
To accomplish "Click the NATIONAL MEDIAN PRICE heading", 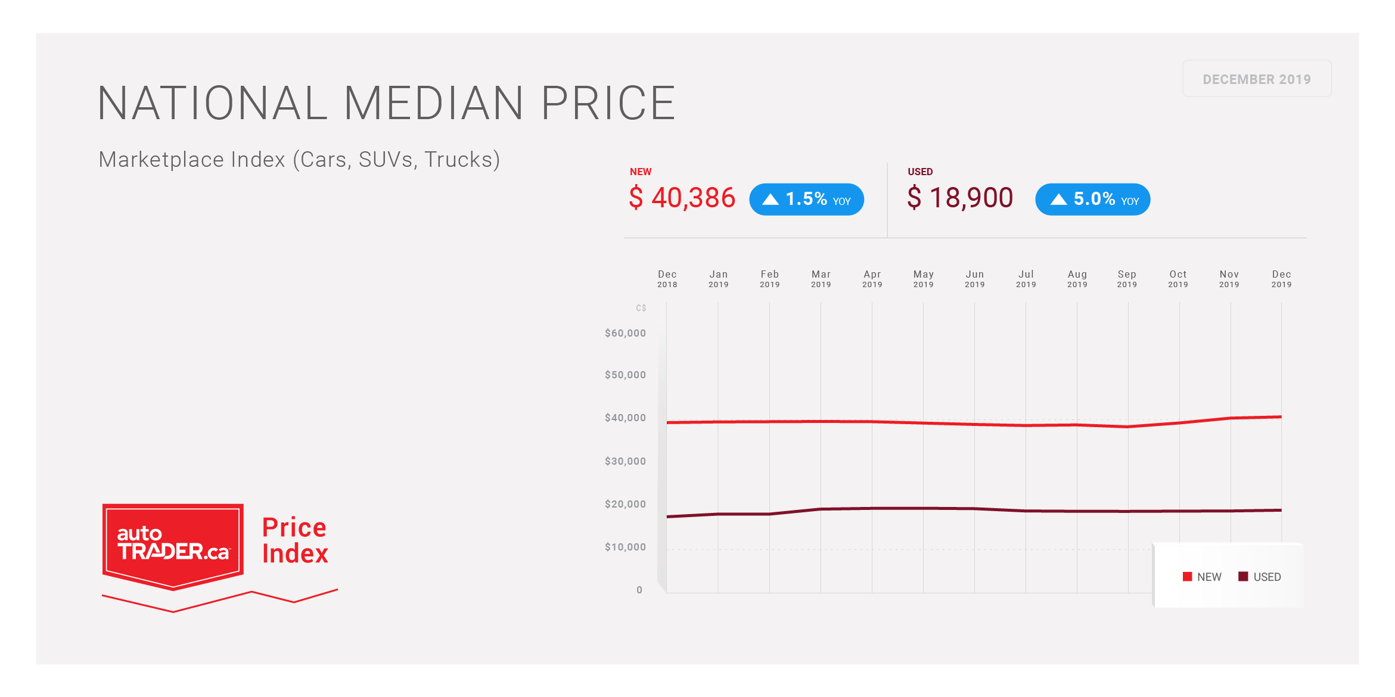I will [x=386, y=104].
